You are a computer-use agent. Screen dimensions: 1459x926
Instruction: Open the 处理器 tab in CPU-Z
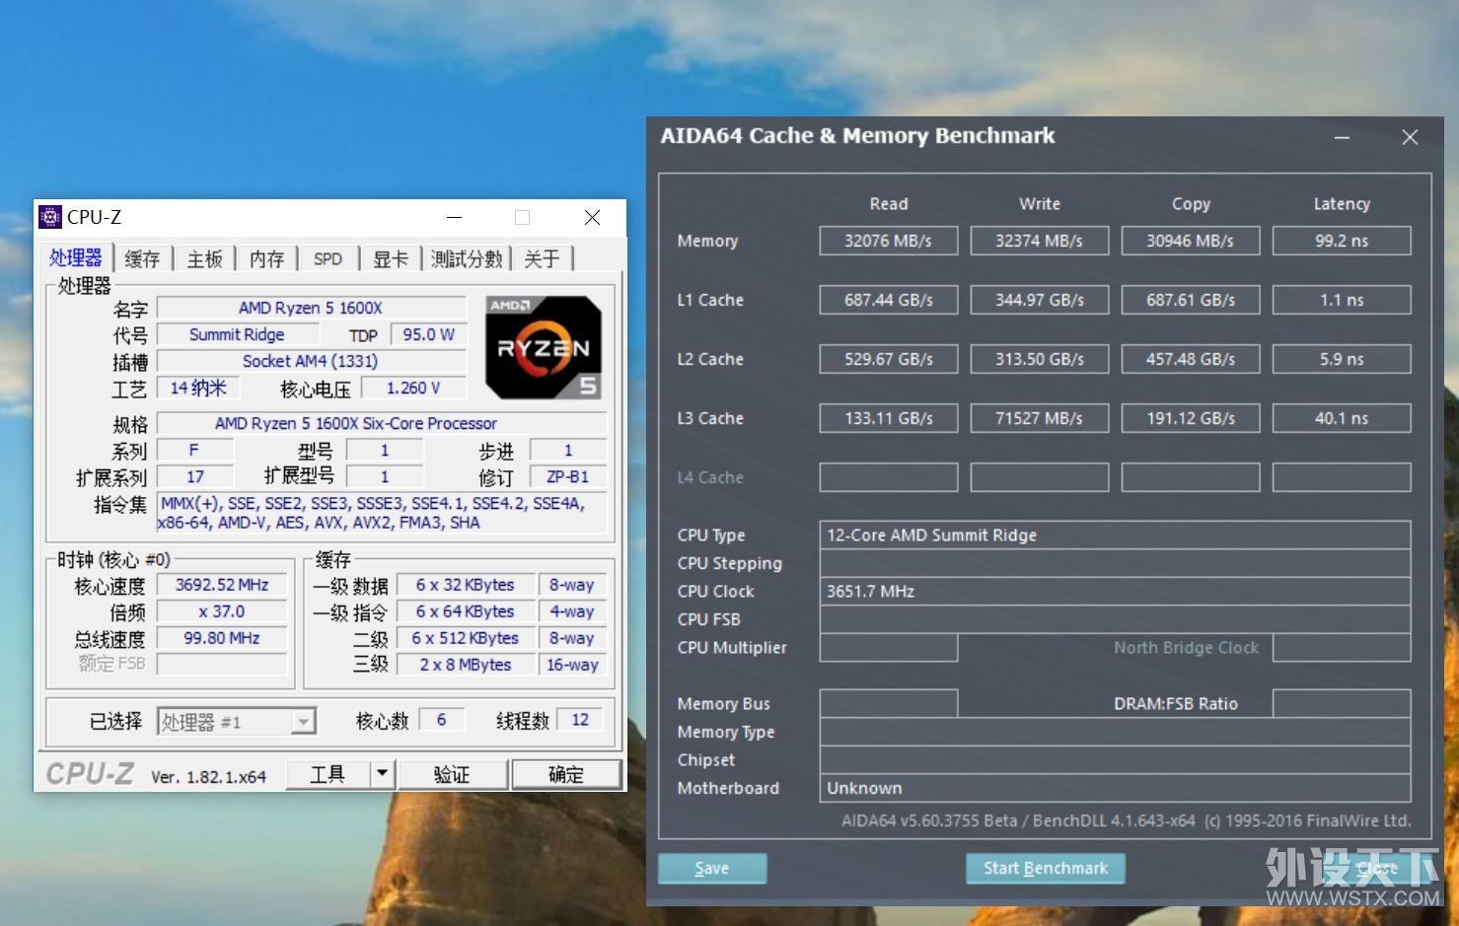(76, 258)
